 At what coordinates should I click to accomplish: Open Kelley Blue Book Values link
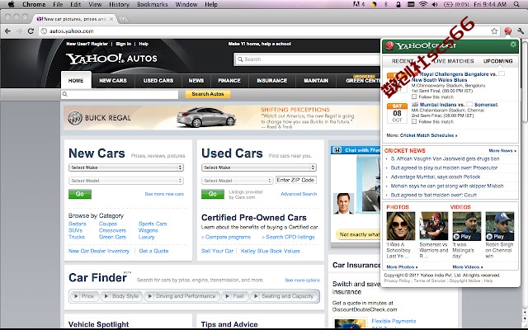point(270,251)
